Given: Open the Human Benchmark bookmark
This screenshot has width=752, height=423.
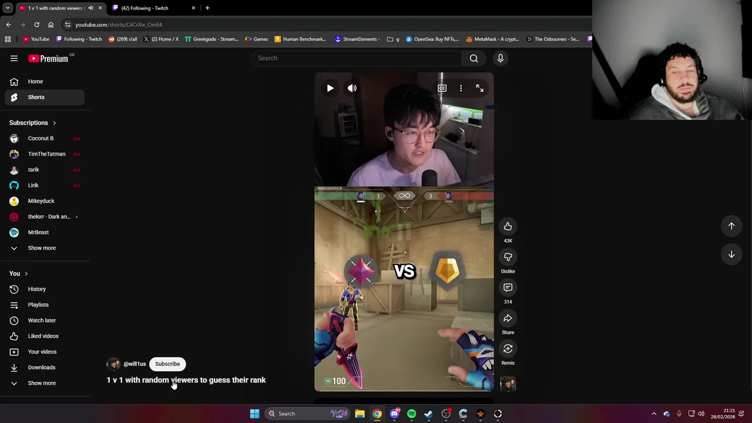Looking at the screenshot, I should coord(300,39).
